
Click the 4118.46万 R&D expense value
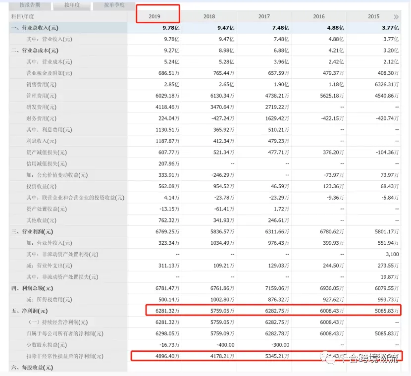point(167,107)
